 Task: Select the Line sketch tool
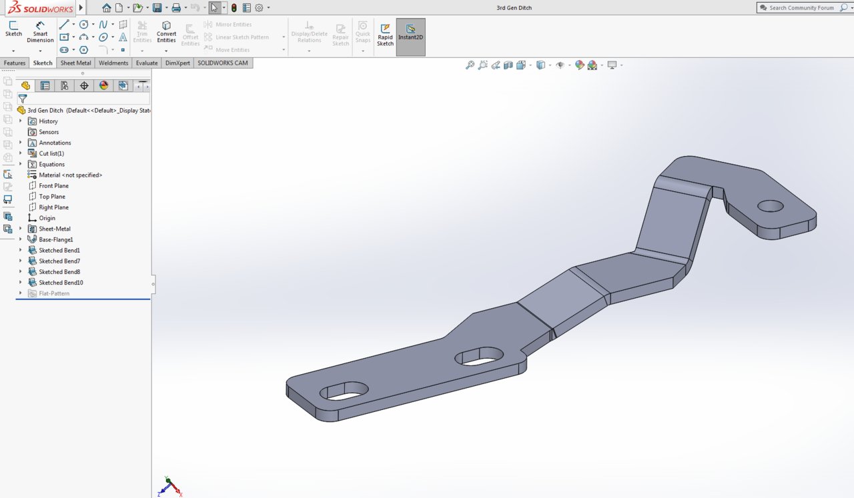click(x=64, y=25)
